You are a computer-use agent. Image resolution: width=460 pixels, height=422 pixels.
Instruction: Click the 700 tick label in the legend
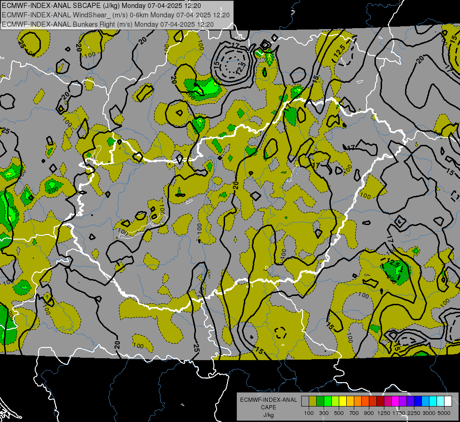click(354, 413)
